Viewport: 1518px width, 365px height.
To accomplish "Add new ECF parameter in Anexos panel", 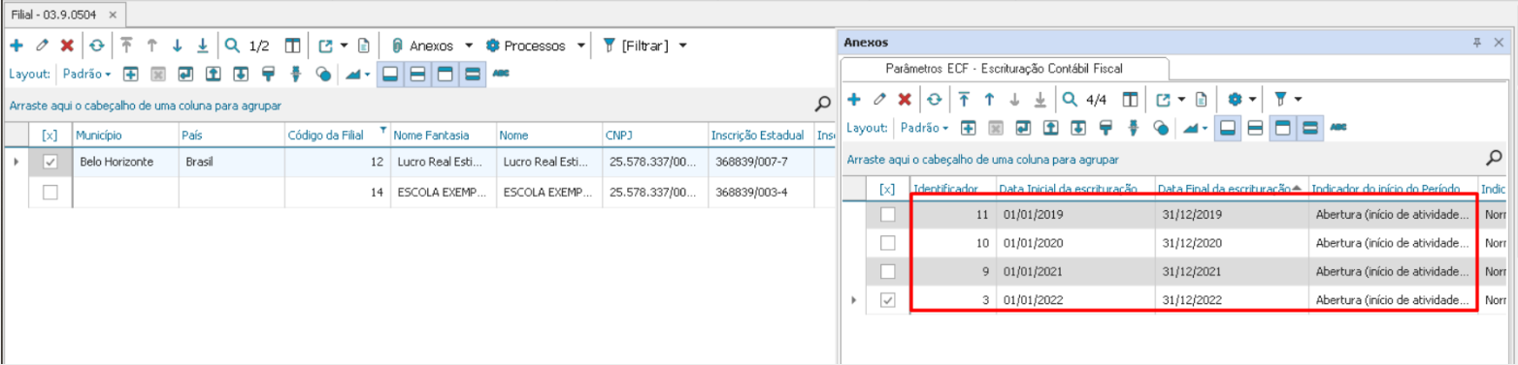I will point(854,99).
